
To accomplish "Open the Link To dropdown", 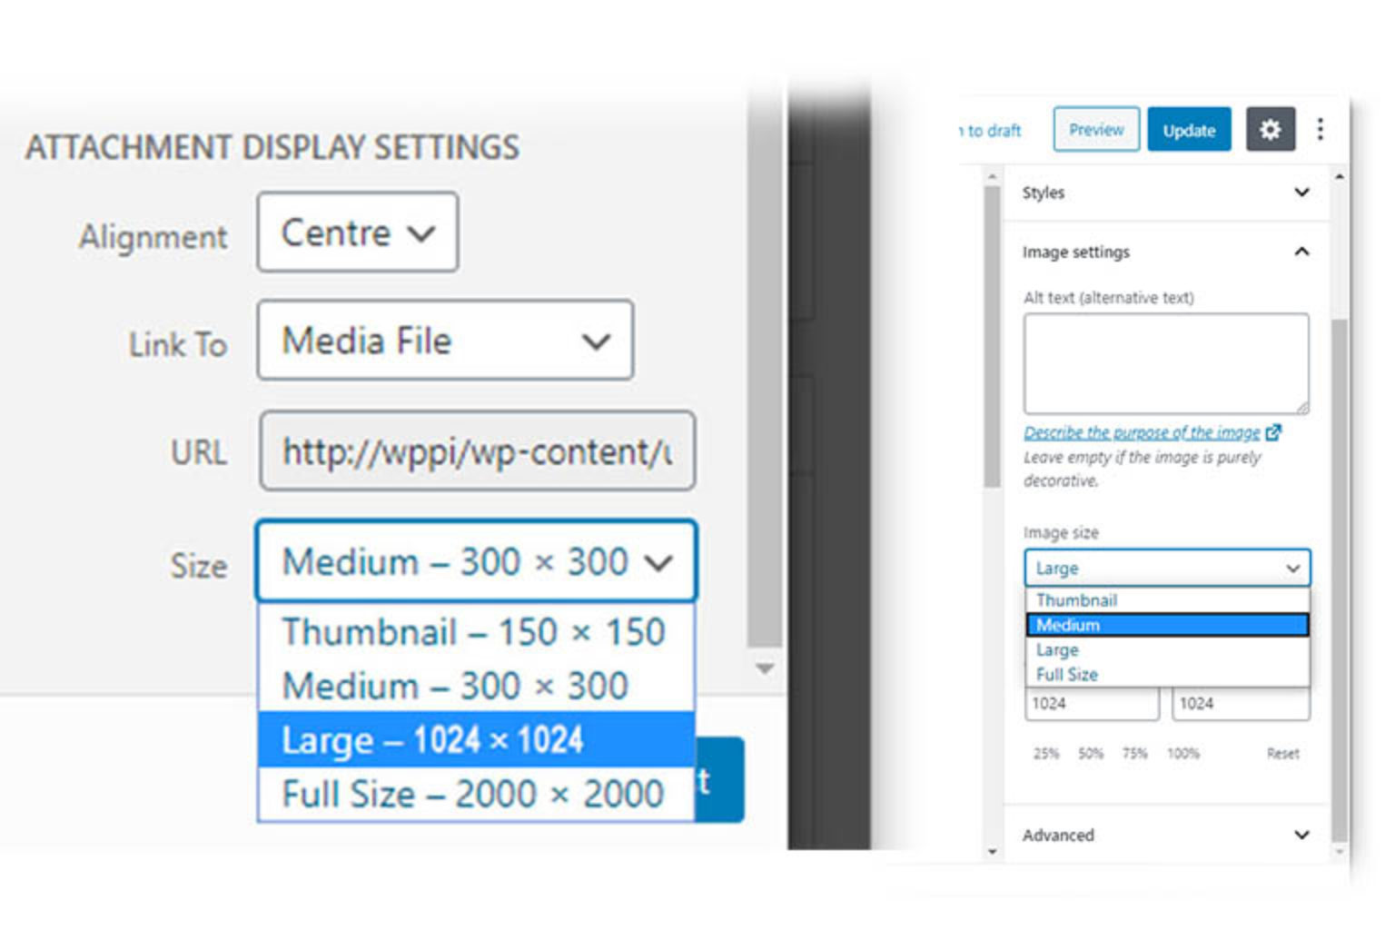I will coord(445,341).
